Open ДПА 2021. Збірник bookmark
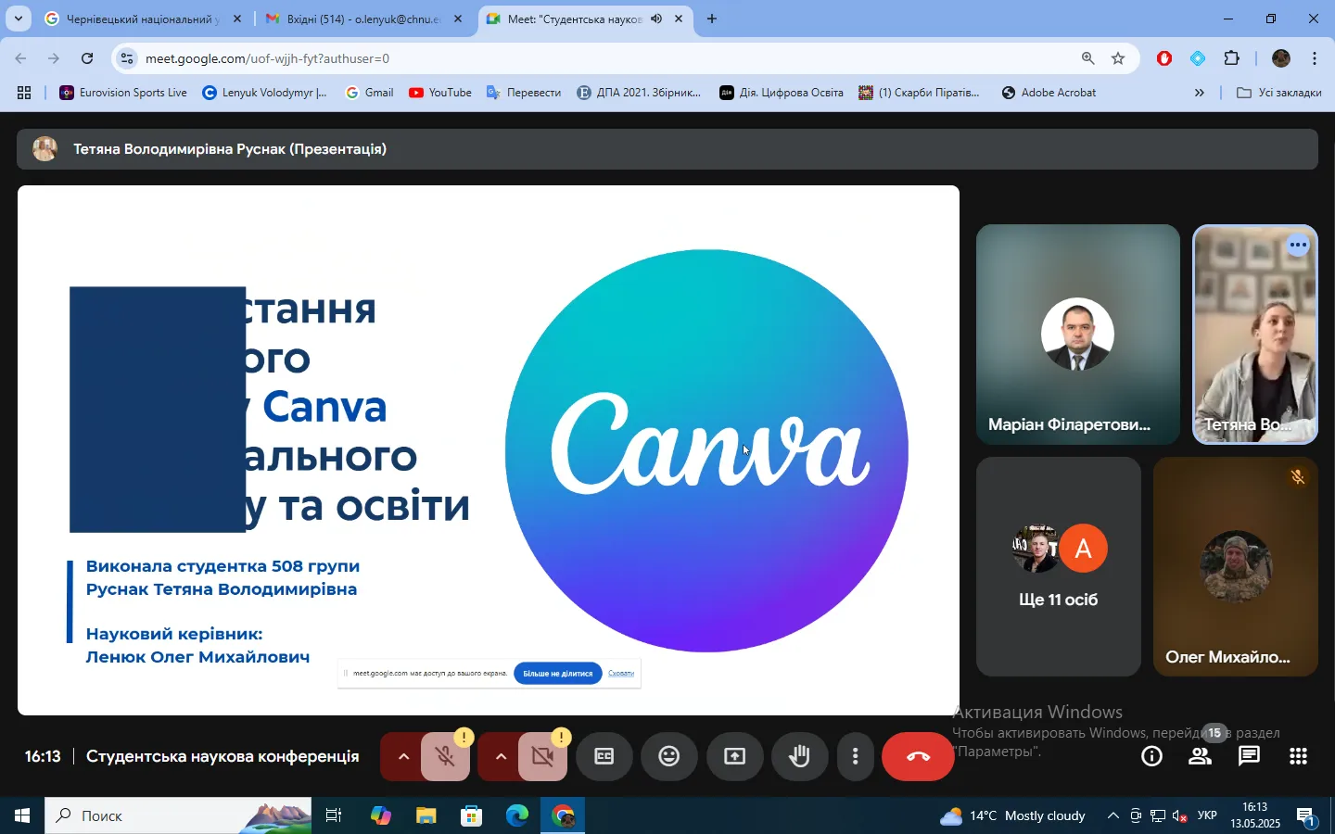Viewport: 1335px width, 834px height. tap(640, 93)
